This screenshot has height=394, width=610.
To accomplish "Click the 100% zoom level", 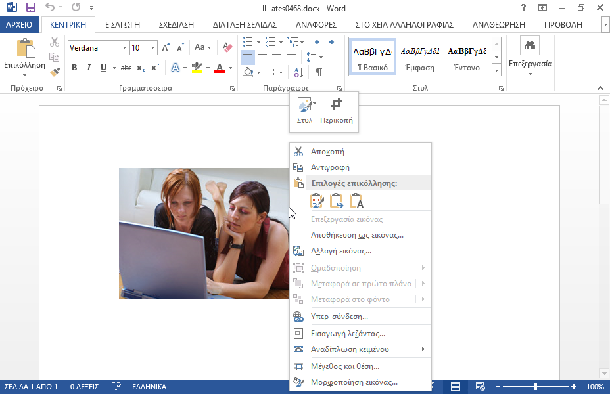I will pos(596,387).
